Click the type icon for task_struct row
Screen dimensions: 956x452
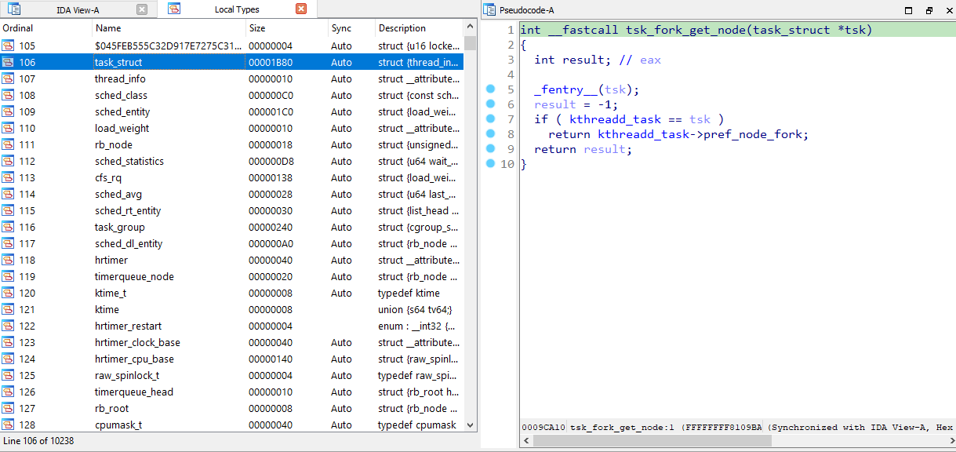[x=8, y=62]
